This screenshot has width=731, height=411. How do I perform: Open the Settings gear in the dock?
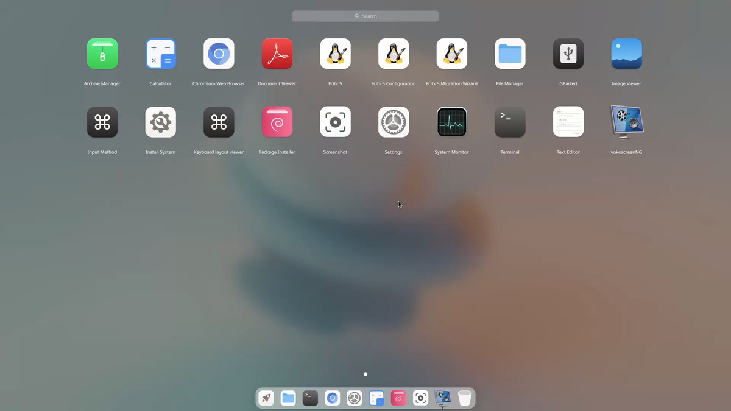[355, 398]
